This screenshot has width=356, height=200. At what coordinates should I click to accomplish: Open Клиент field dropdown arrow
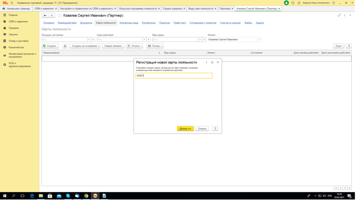pyautogui.click(x=259, y=39)
